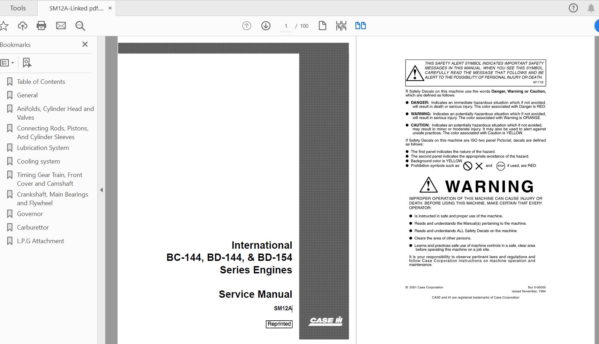Close the Bookmarks panel
Viewport: 599px width, 344px height.
(x=85, y=44)
